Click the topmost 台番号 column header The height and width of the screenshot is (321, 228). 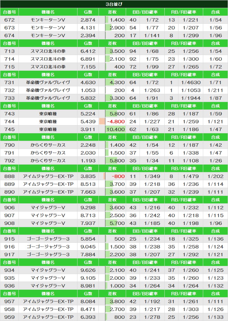pyautogui.click(x=9, y=12)
